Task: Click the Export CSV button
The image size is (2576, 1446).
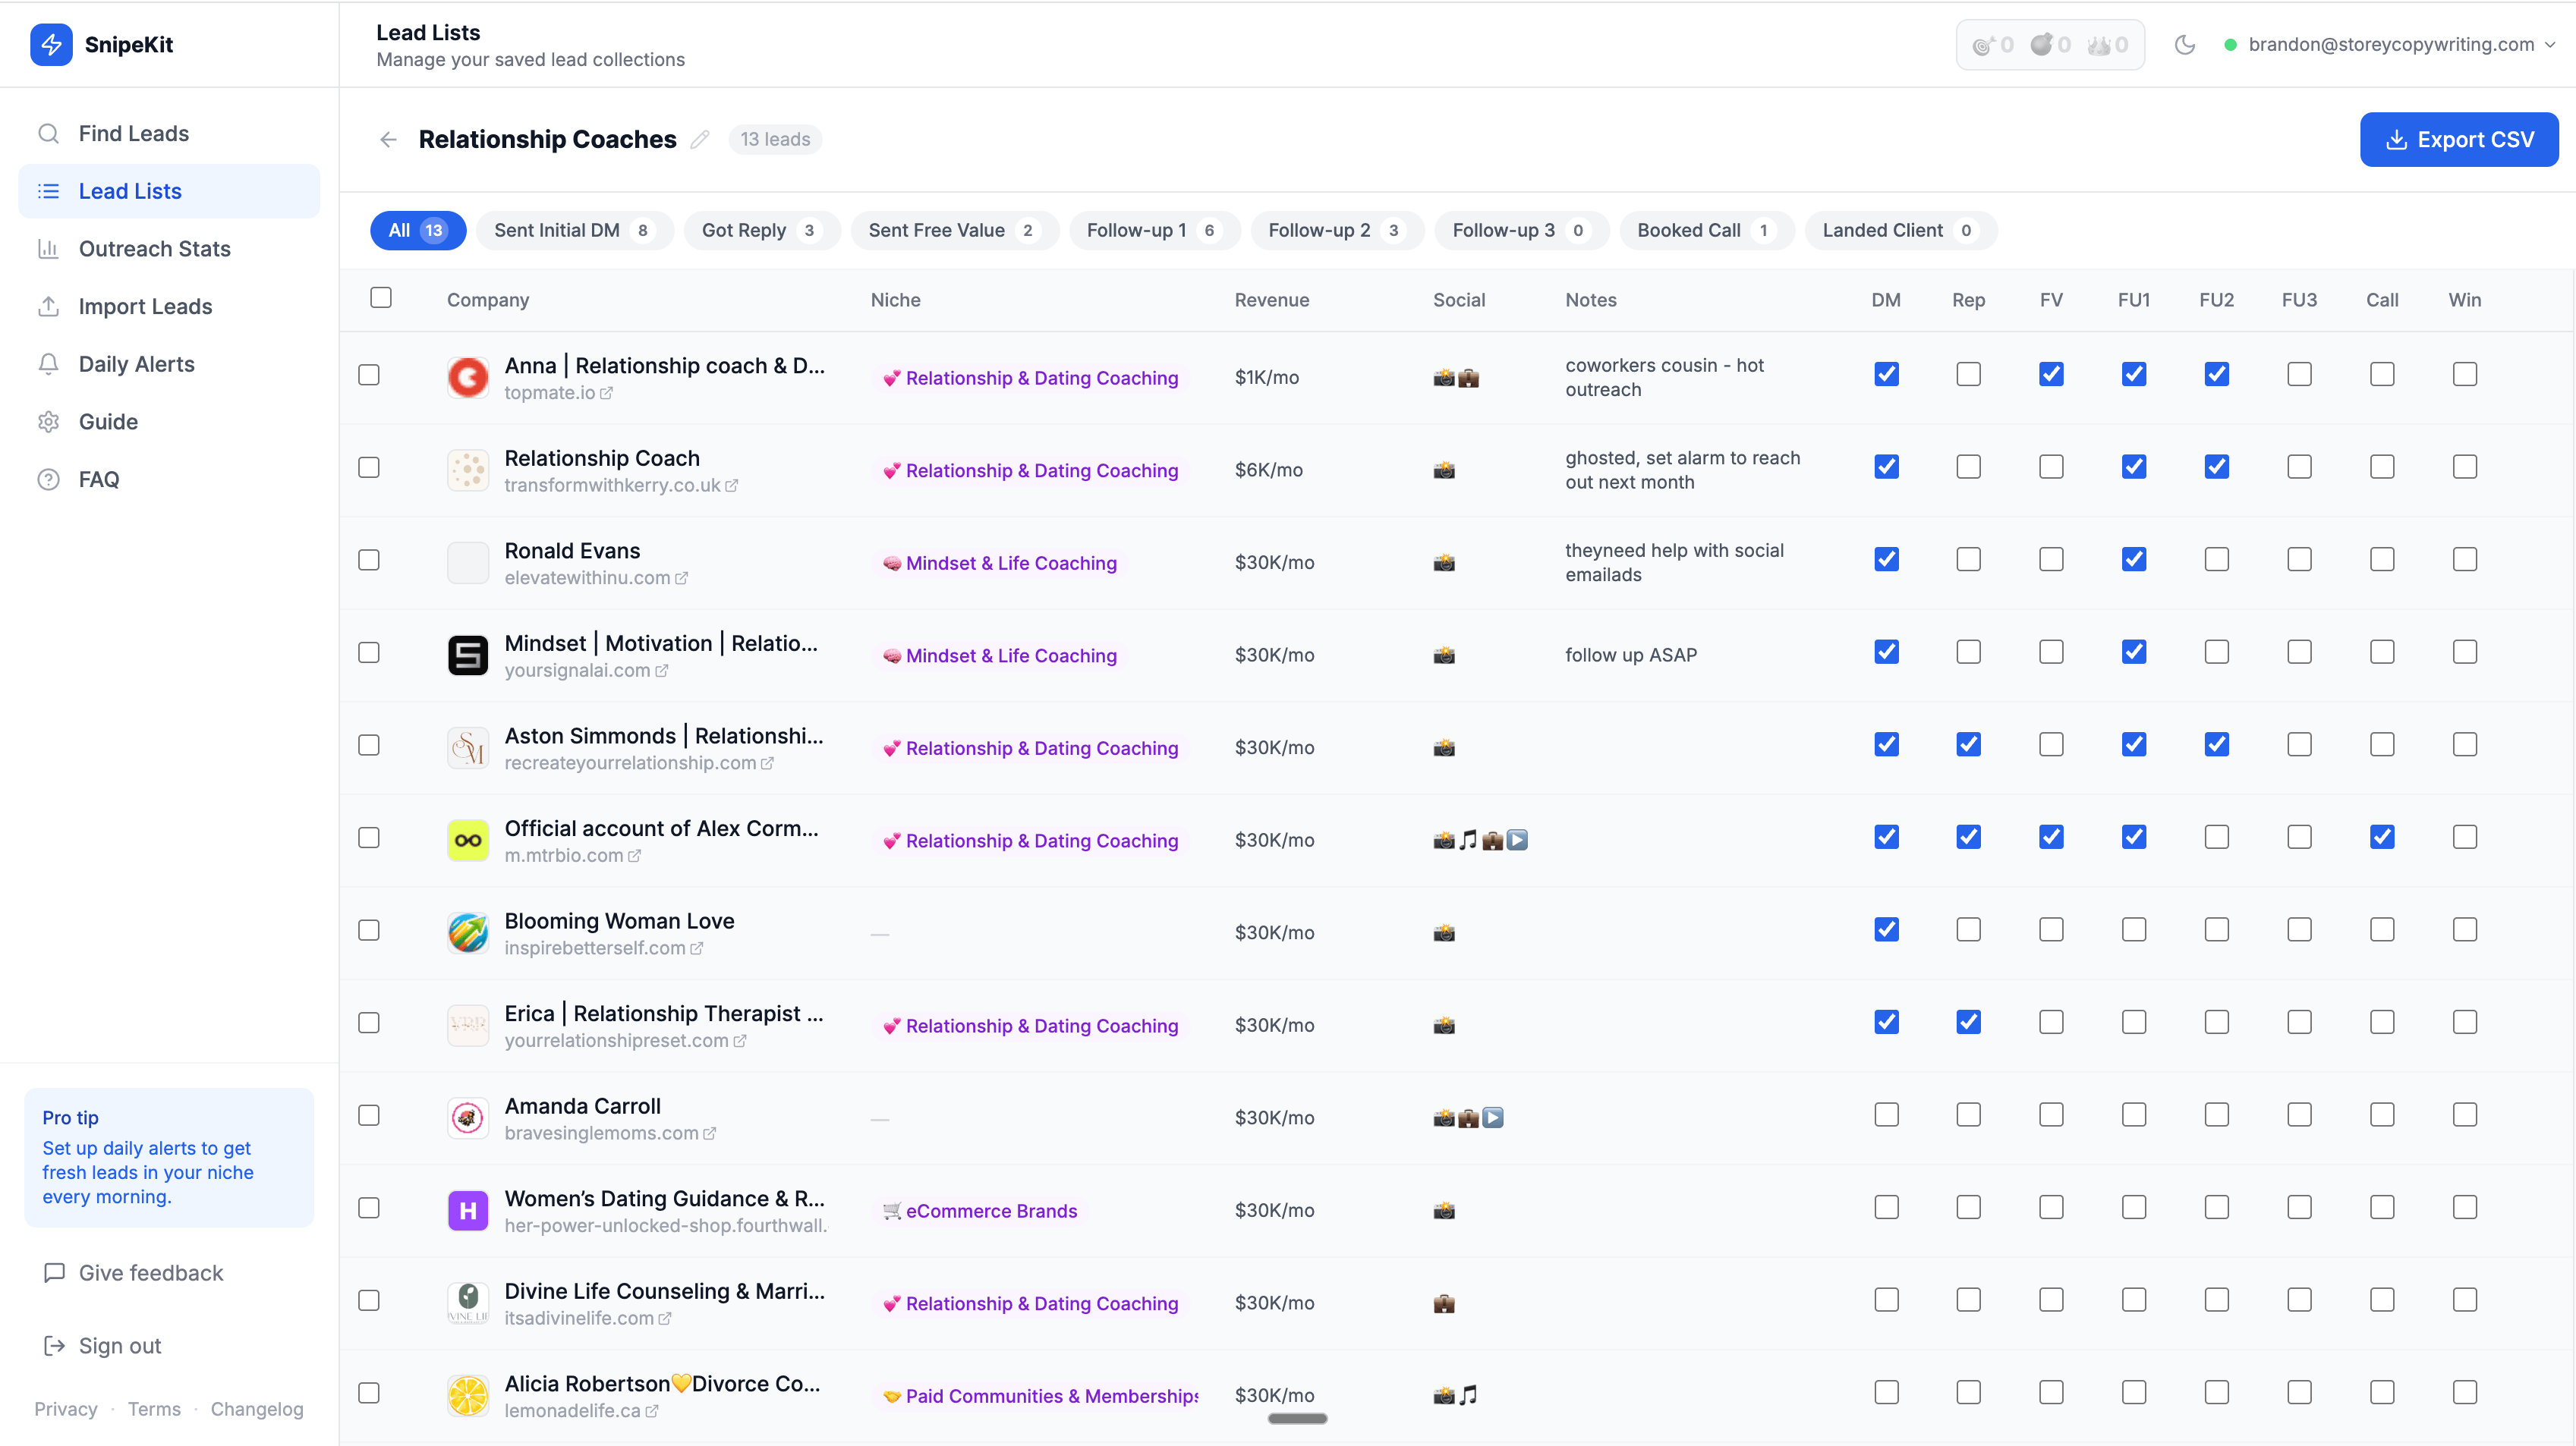Action: point(2459,139)
